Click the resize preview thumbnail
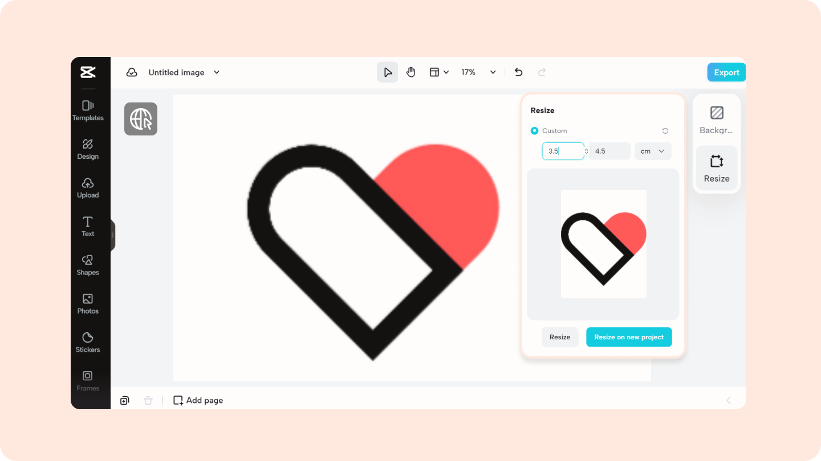This screenshot has height=461, width=821. [x=603, y=244]
